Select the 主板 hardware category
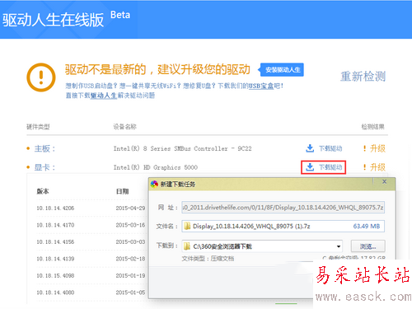Screen dimensions: 412x309 tap(44, 148)
